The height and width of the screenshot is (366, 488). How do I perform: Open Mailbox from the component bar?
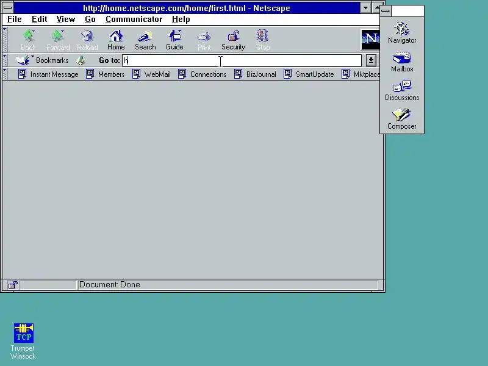pyautogui.click(x=402, y=62)
